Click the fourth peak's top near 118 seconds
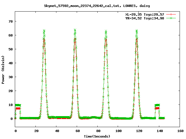186x139 pixels. (137, 30)
